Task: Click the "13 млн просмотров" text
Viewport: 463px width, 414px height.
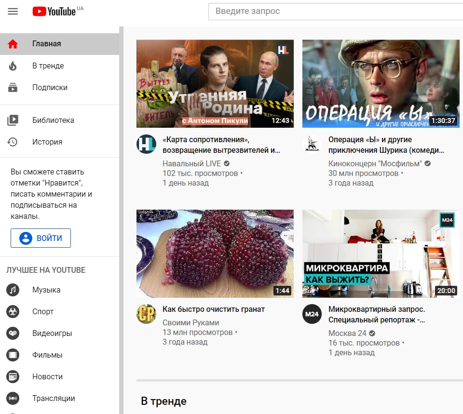Action: pos(197,332)
